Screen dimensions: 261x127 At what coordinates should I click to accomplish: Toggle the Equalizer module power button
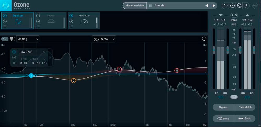coord(5,16)
